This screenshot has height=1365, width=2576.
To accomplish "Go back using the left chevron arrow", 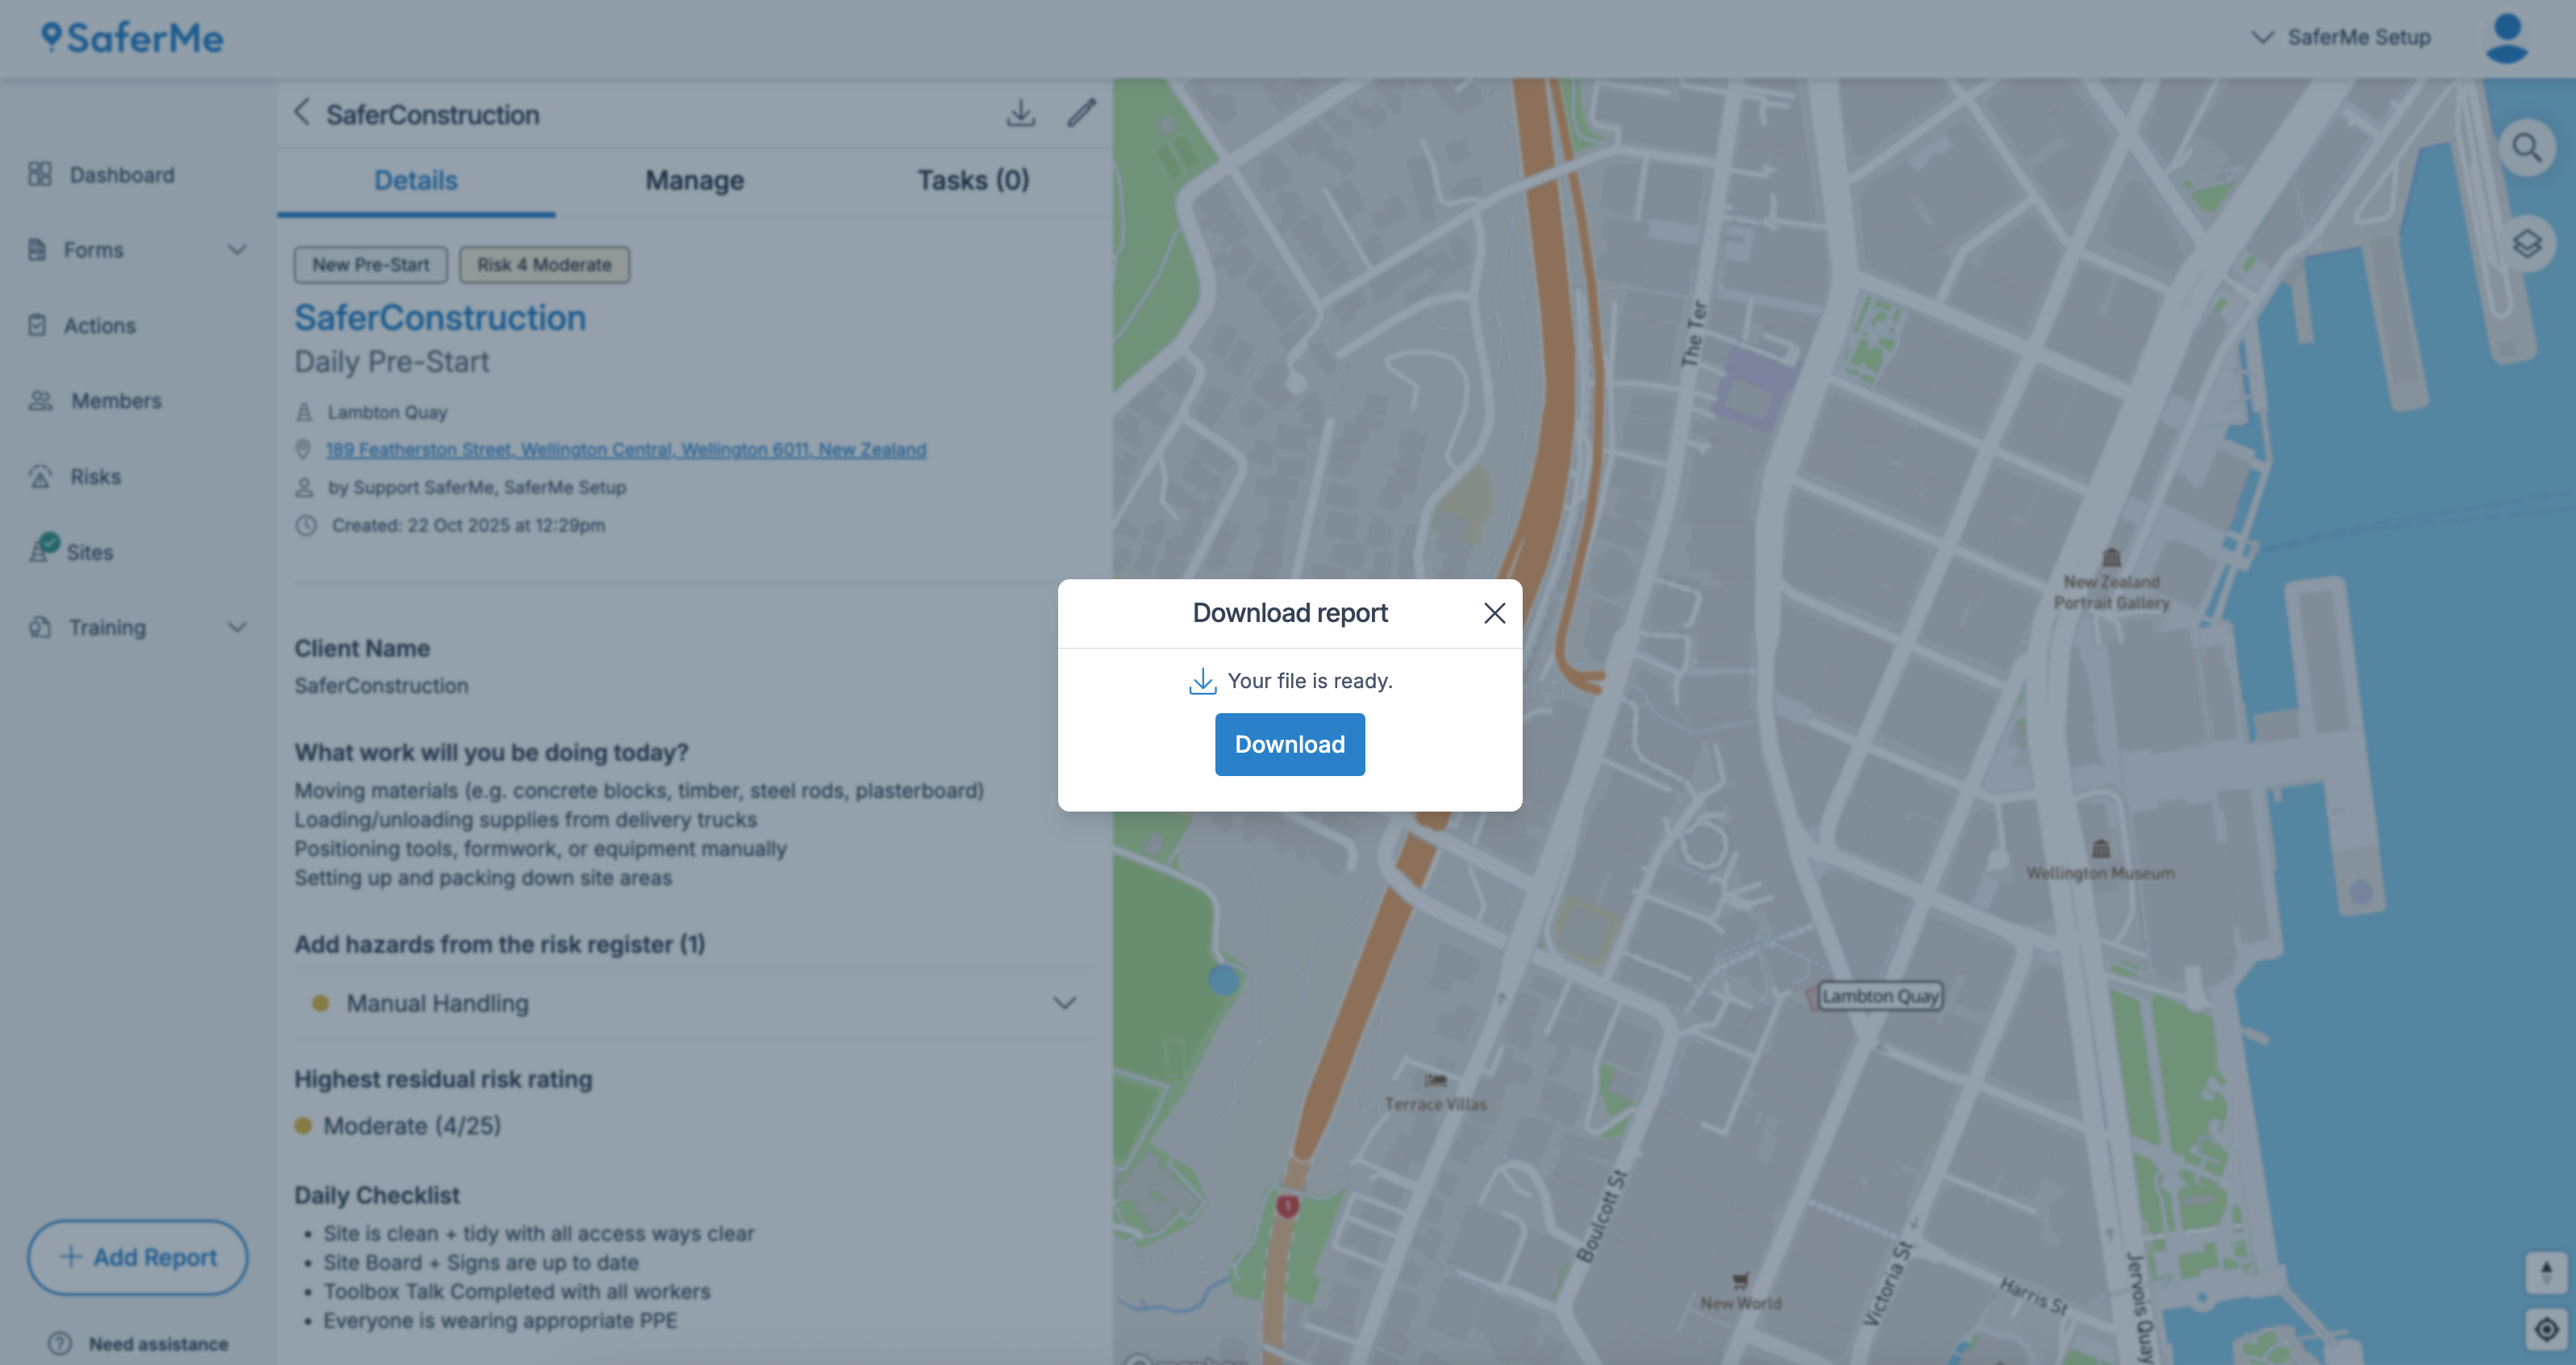I will point(302,112).
